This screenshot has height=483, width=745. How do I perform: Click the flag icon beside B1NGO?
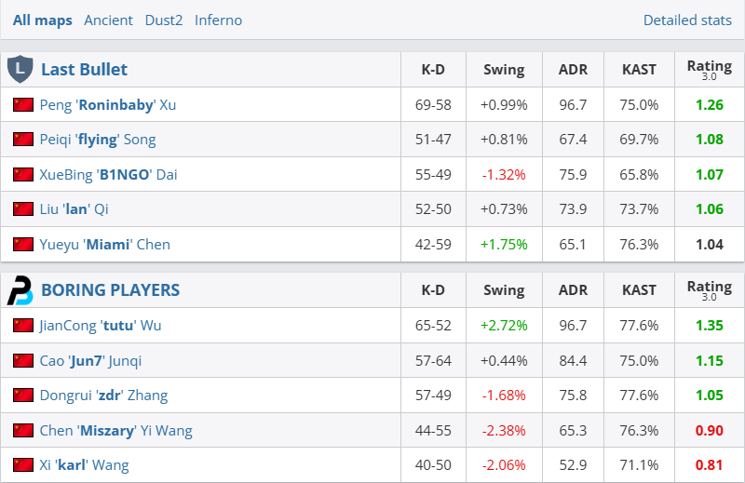click(23, 175)
